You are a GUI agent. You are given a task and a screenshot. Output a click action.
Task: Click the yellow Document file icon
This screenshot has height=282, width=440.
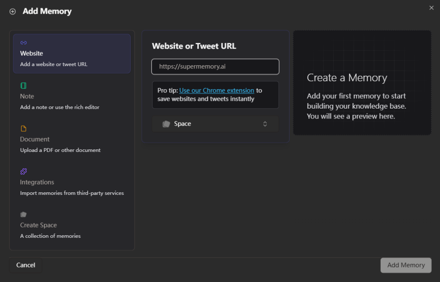click(24, 128)
